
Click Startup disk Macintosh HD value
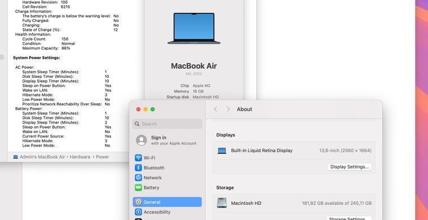point(206,97)
